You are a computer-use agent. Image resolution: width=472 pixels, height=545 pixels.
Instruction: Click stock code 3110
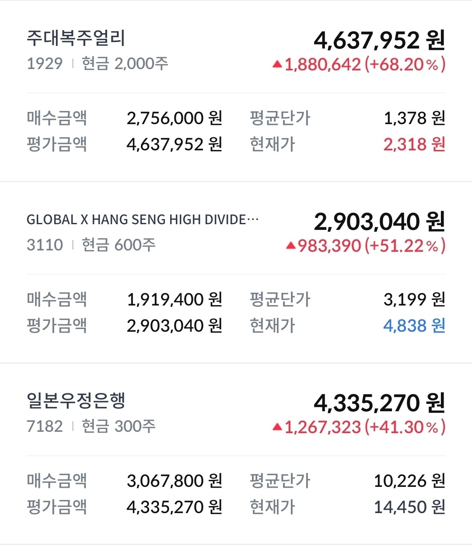point(45,245)
